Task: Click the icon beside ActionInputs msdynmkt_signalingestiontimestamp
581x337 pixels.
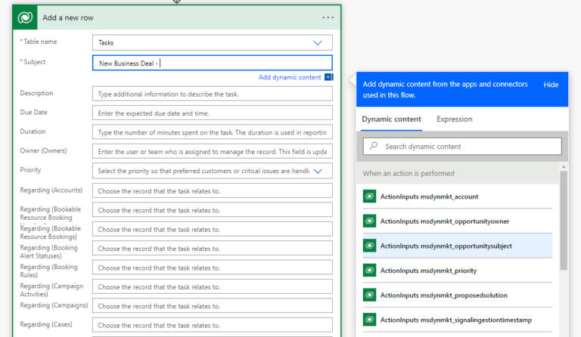Action: point(370,320)
